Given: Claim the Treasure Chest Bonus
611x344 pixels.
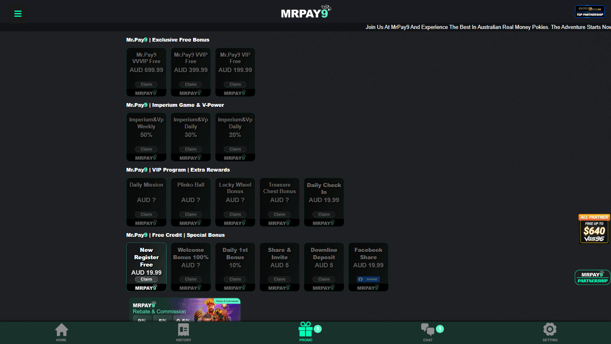Looking at the screenshot, I should pos(279,214).
